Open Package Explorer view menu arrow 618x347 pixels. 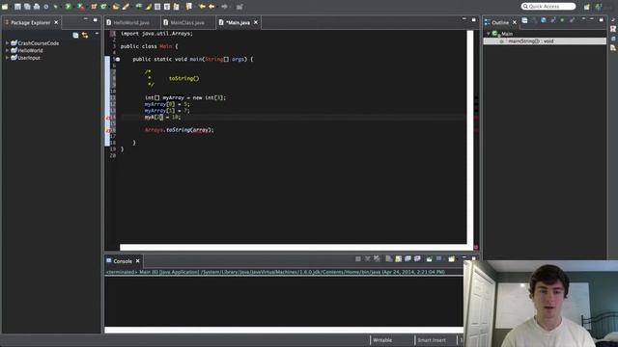click(97, 34)
